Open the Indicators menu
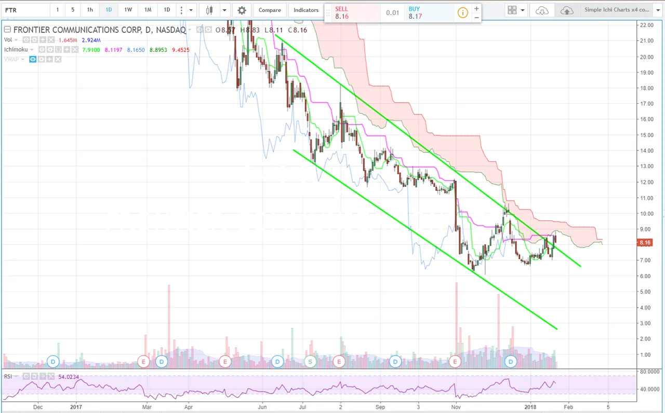Image resolution: width=665 pixels, height=413 pixels. point(306,10)
